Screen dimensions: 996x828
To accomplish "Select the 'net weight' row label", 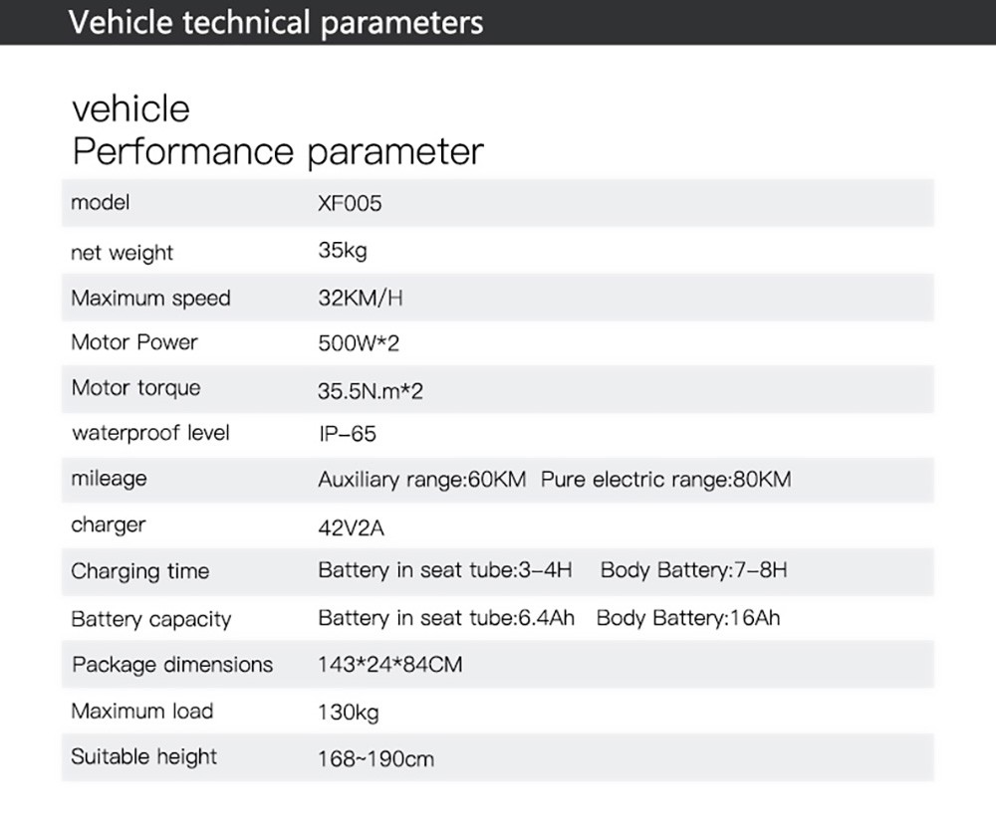I will pos(122,253).
